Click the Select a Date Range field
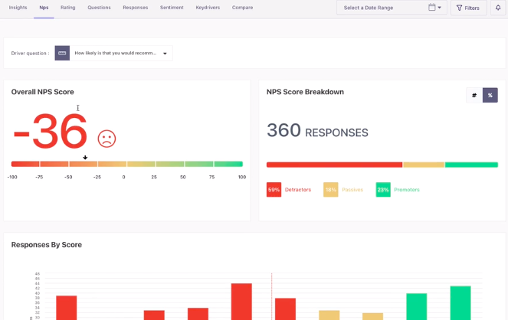The image size is (508, 320). click(x=392, y=8)
